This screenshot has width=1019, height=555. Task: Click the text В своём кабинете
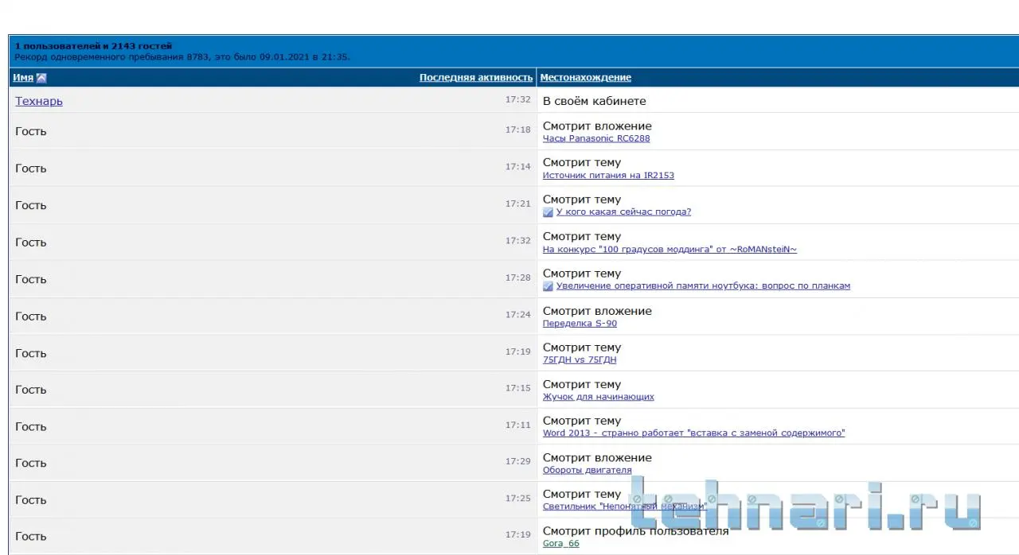coord(595,101)
